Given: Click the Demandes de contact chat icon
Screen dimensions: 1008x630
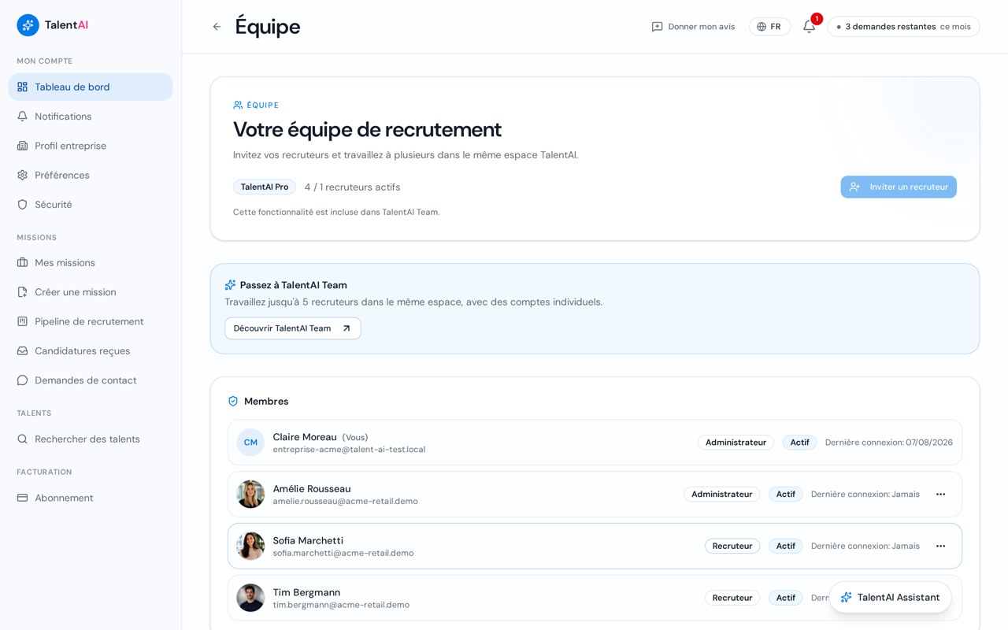Looking at the screenshot, I should [x=22, y=380].
